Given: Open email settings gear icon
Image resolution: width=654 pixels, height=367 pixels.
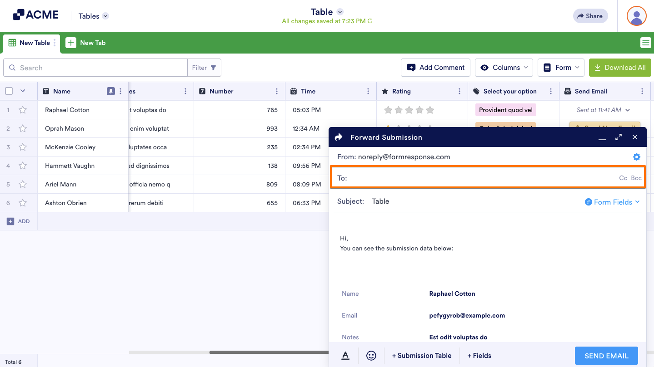Looking at the screenshot, I should click(636, 157).
